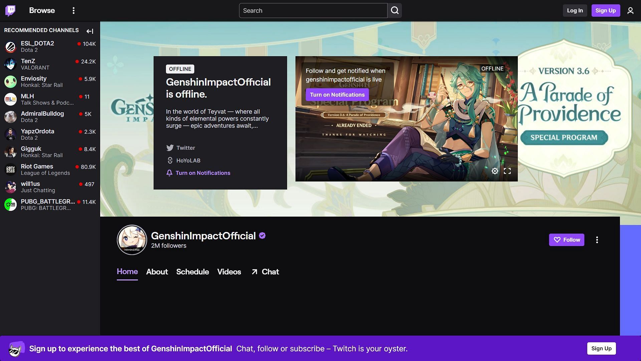Image resolution: width=641 pixels, height=361 pixels.
Task: Open the Twitter link in channel panel
Action: (186, 148)
